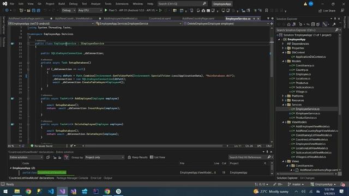
Task: Switch to the Git Changes tab
Action: pyautogui.click(x=307, y=178)
